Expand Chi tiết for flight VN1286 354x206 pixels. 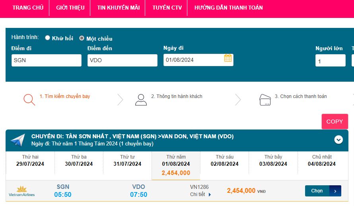[x=200, y=194]
